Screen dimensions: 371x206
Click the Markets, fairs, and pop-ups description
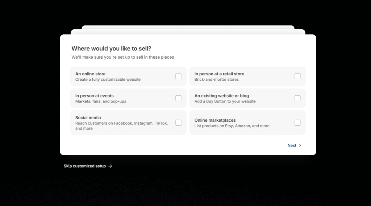[x=101, y=101]
